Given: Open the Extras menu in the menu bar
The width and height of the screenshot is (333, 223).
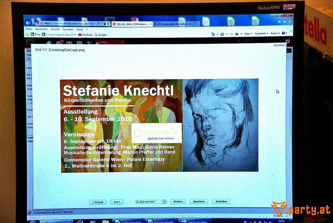Looking at the screenshot, I should click(80, 29).
